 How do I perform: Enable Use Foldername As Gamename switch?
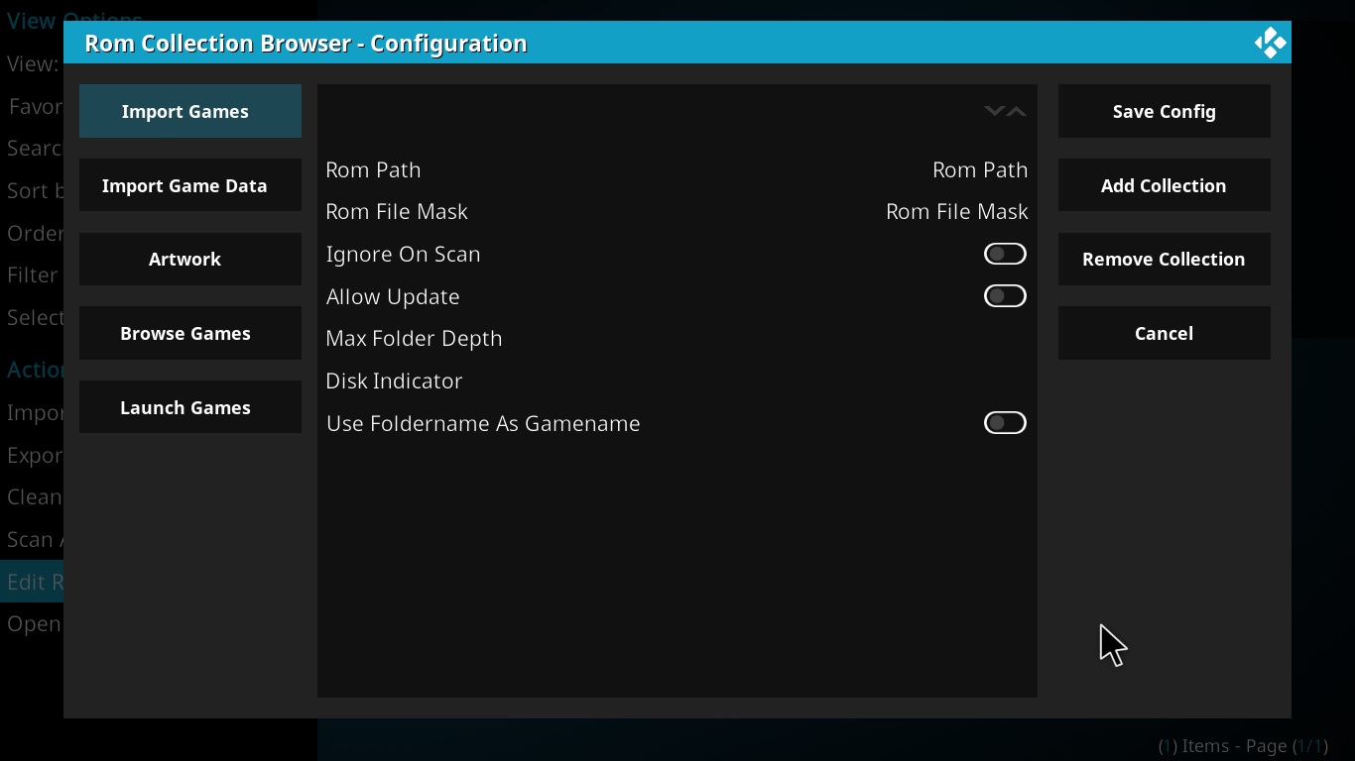[x=1005, y=423]
